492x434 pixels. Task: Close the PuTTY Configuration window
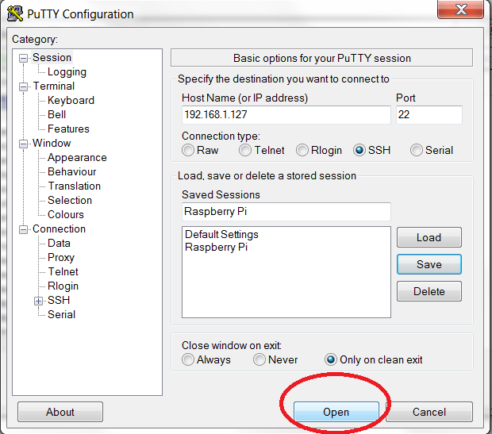(x=462, y=11)
